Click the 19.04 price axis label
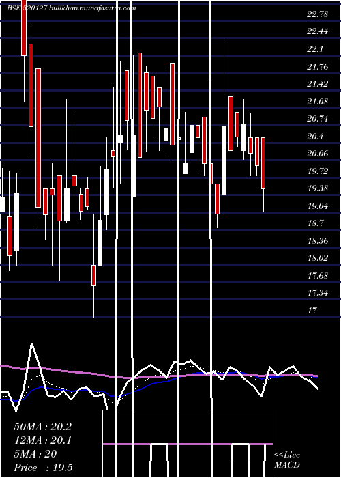 (x=318, y=206)
